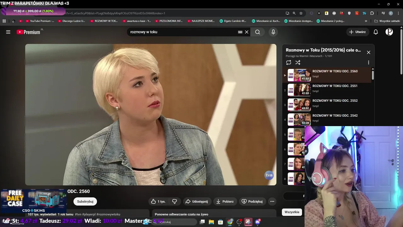Screen dimensions: 403x227
Task: Bookmark this page with the star icon
Action: tap(301, 13)
